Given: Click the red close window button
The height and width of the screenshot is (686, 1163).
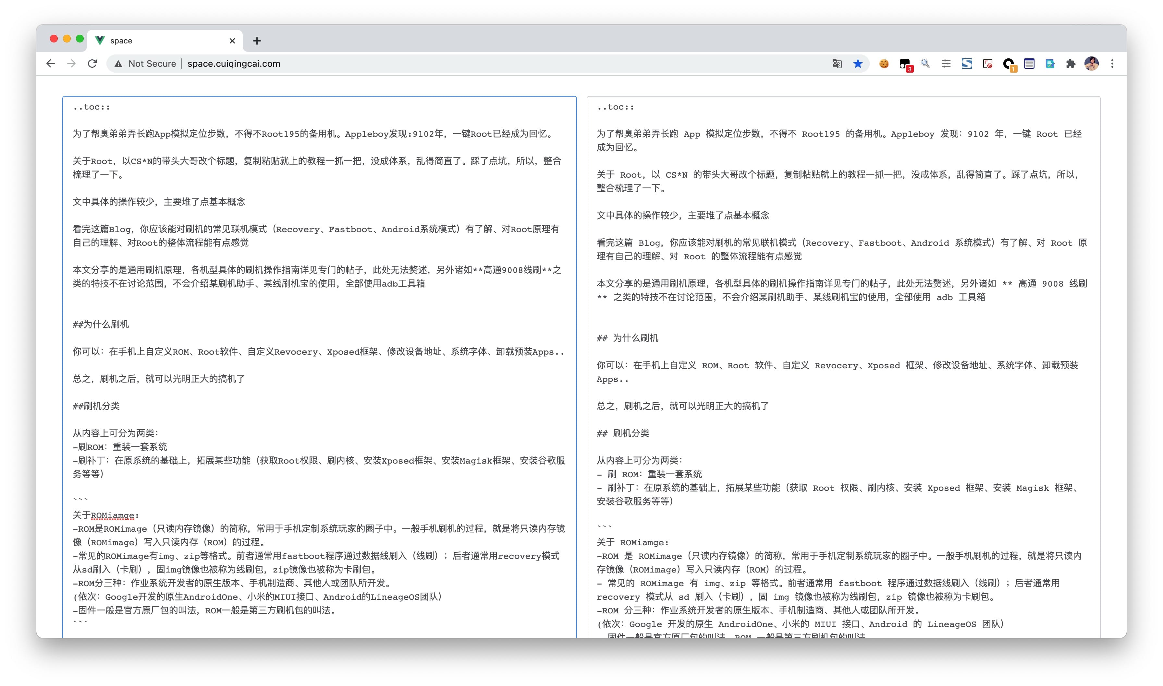Looking at the screenshot, I should pos(54,39).
